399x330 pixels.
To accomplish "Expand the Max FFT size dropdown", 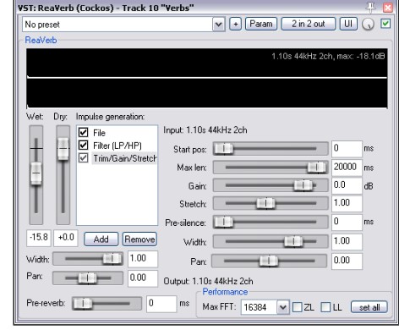I will click(282, 307).
